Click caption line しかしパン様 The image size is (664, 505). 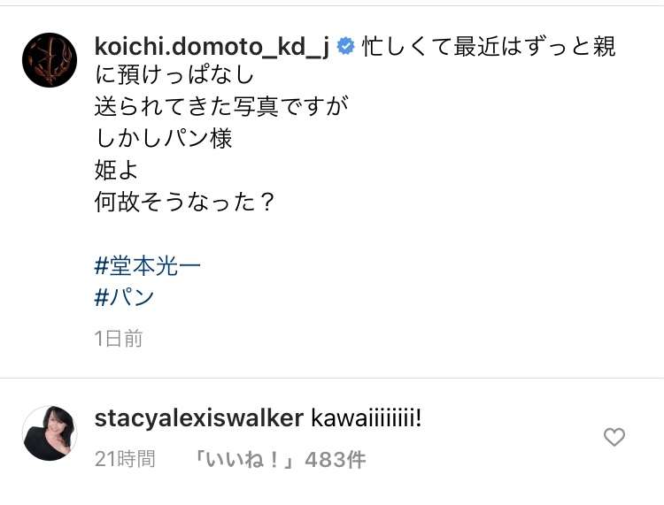coord(164,138)
